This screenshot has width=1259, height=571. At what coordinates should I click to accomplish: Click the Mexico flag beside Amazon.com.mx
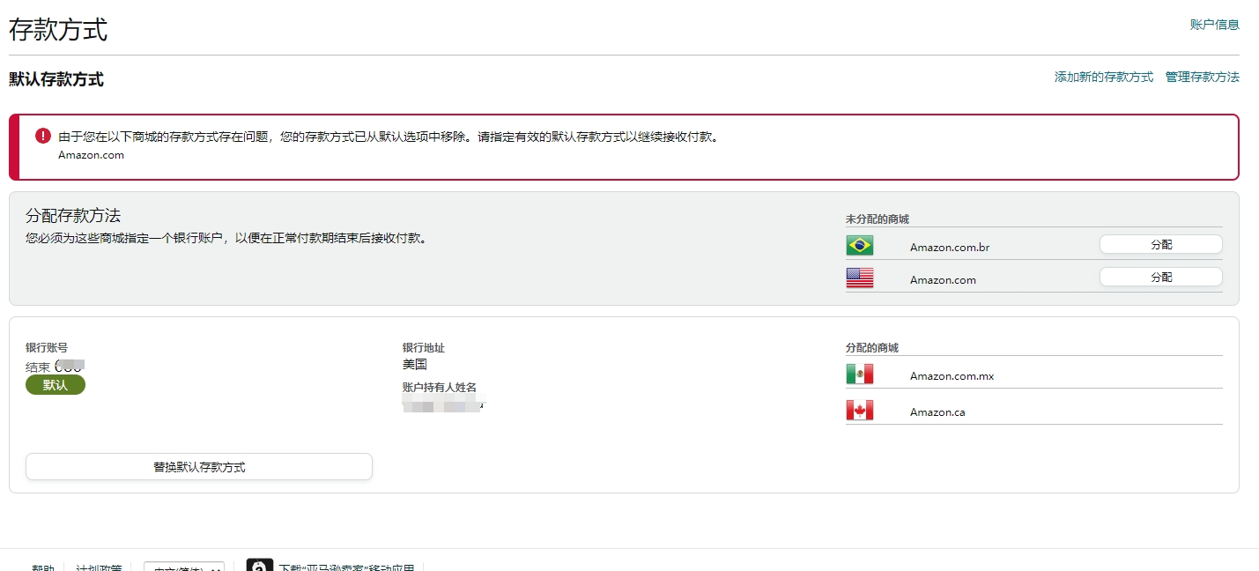[x=859, y=374]
